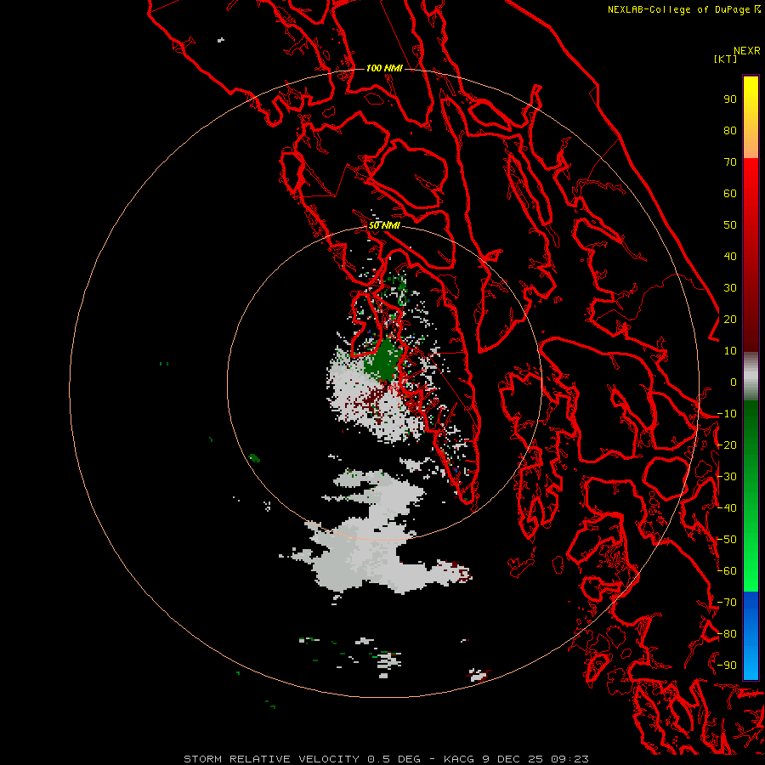Click the 20 knot scale value
Viewport: 765px width, 765px height.
[x=730, y=319]
